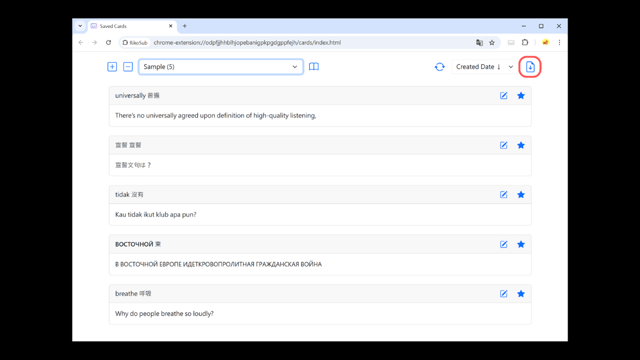
Task: Click the remove deck minus icon
Action: (x=128, y=67)
